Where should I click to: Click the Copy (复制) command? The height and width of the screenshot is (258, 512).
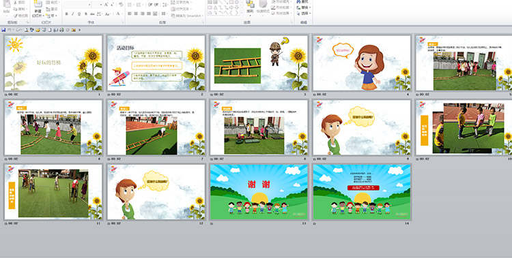(20, 9)
